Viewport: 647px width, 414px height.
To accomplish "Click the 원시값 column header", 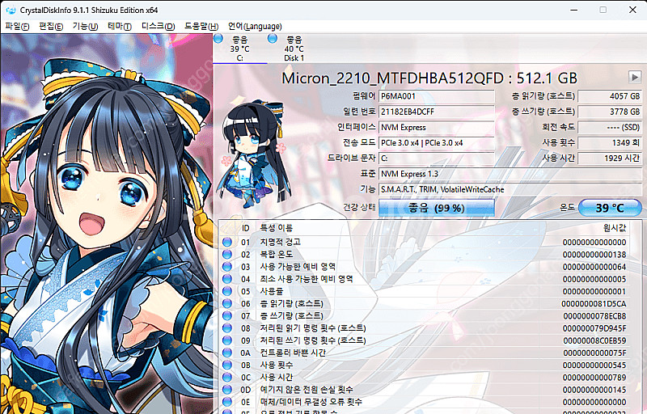I will point(615,228).
